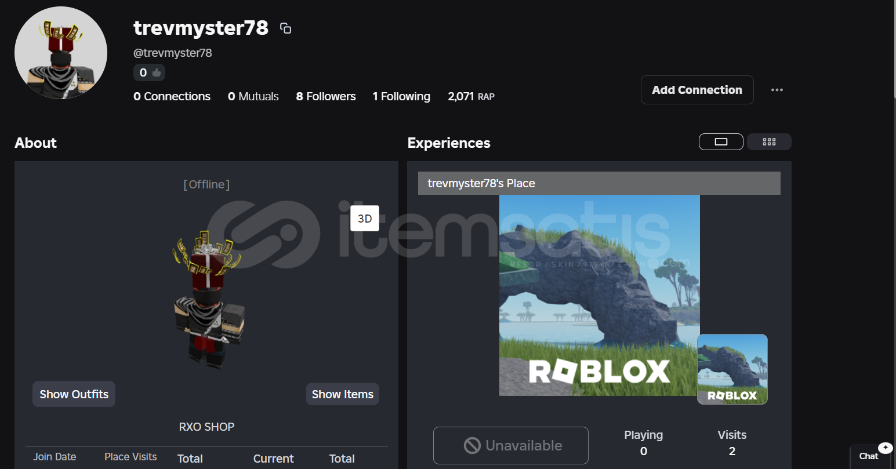Click the Experiences section heading
Viewport: 896px width, 469px height.
pos(449,143)
